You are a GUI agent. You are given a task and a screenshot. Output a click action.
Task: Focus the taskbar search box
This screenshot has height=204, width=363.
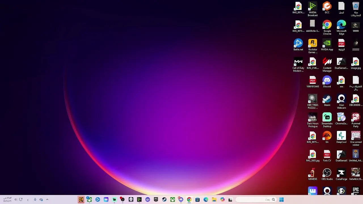[x=256, y=199]
